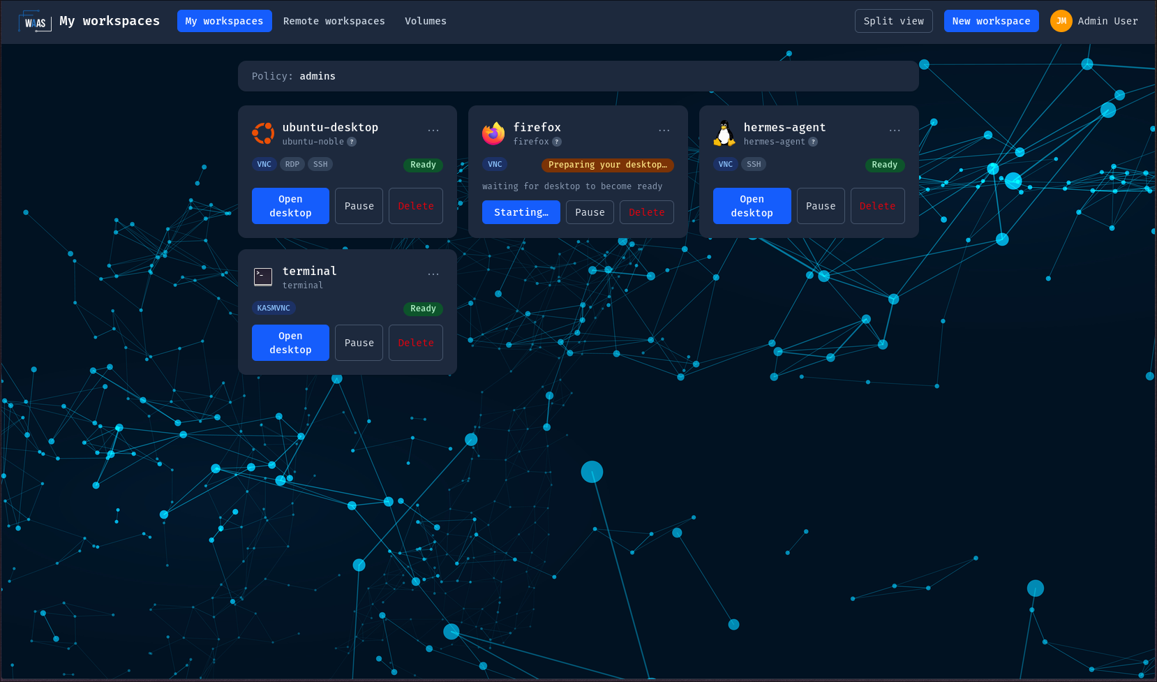Click Ready status on terminal card
Viewport: 1157px width, 682px height.
(x=423, y=309)
